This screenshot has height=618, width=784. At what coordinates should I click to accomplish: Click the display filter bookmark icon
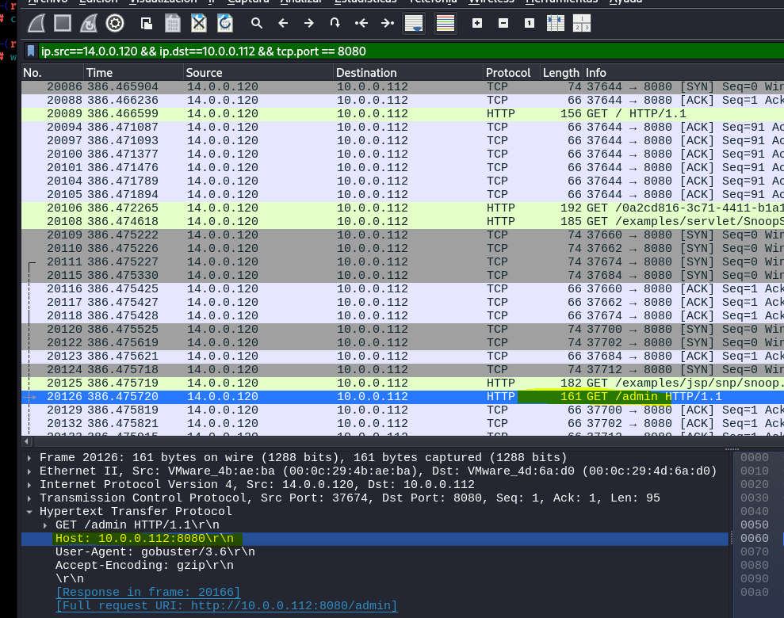pyautogui.click(x=31, y=51)
